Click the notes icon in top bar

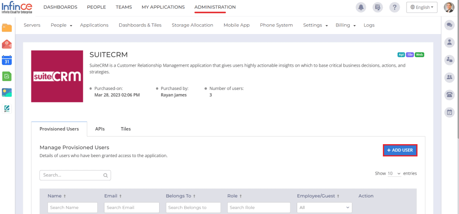[x=378, y=7]
